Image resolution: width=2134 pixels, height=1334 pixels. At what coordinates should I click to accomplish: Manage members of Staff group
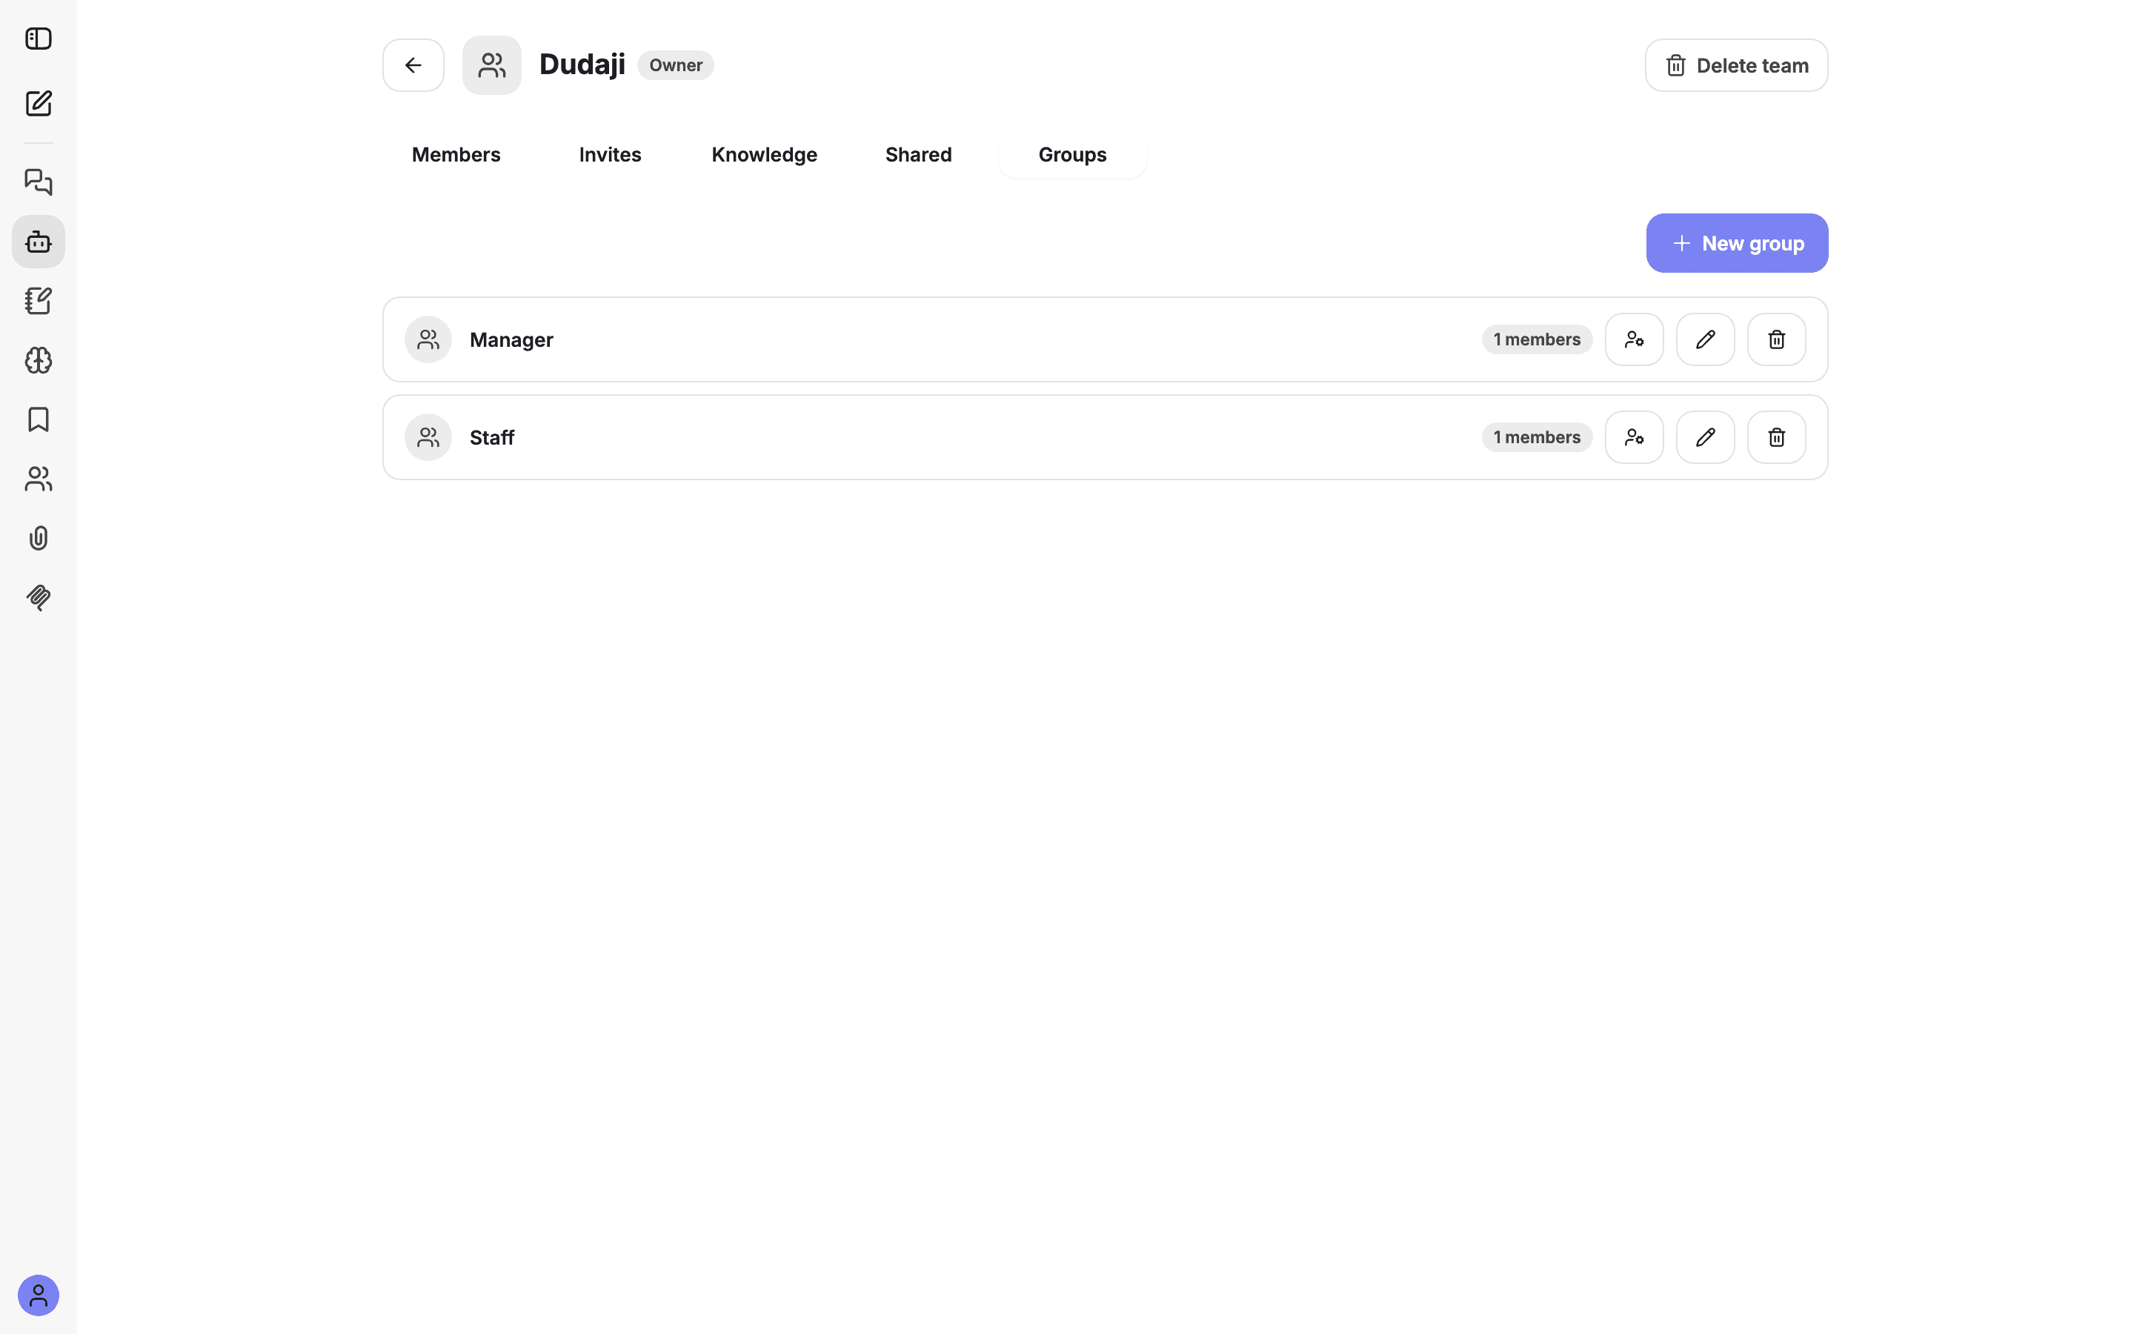1634,437
